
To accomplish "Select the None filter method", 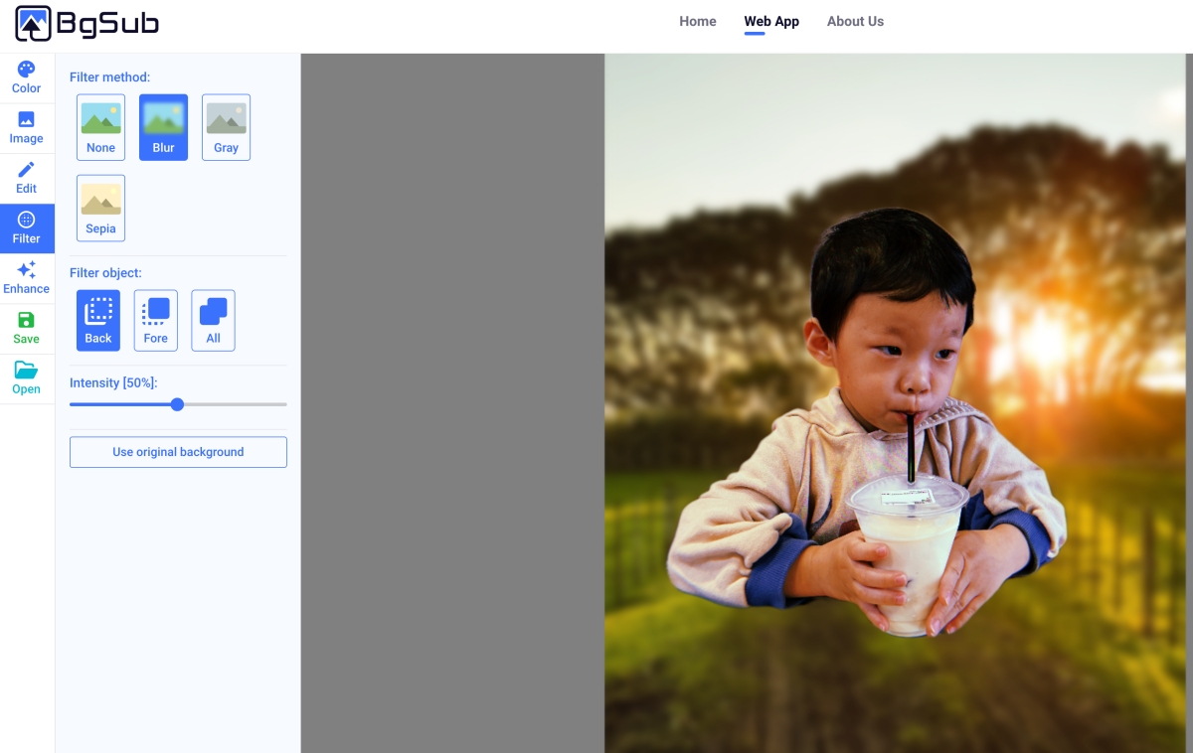I will pyautogui.click(x=100, y=127).
